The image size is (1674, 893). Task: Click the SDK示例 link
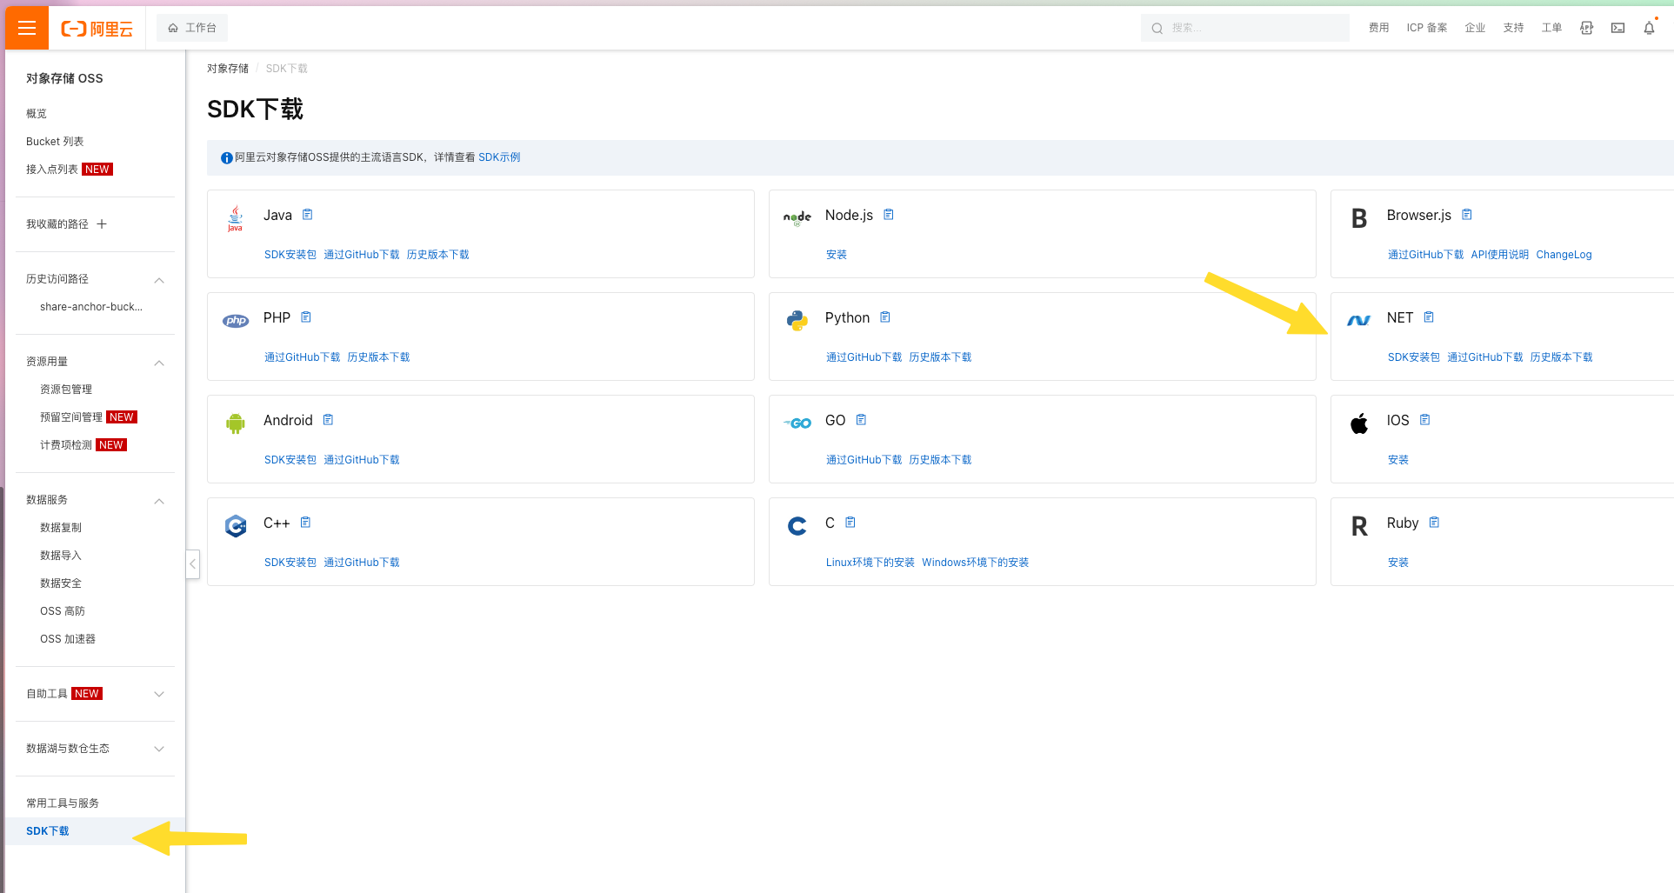click(499, 157)
